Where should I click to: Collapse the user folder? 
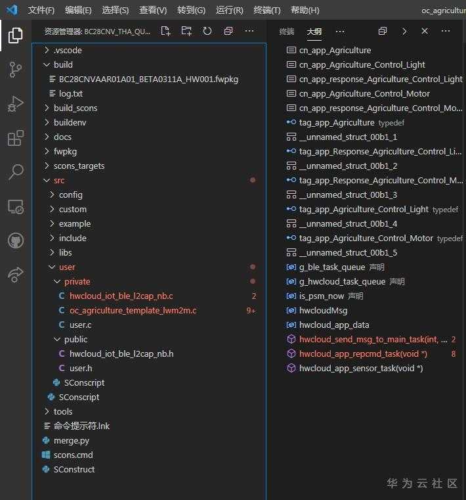click(150, 267)
